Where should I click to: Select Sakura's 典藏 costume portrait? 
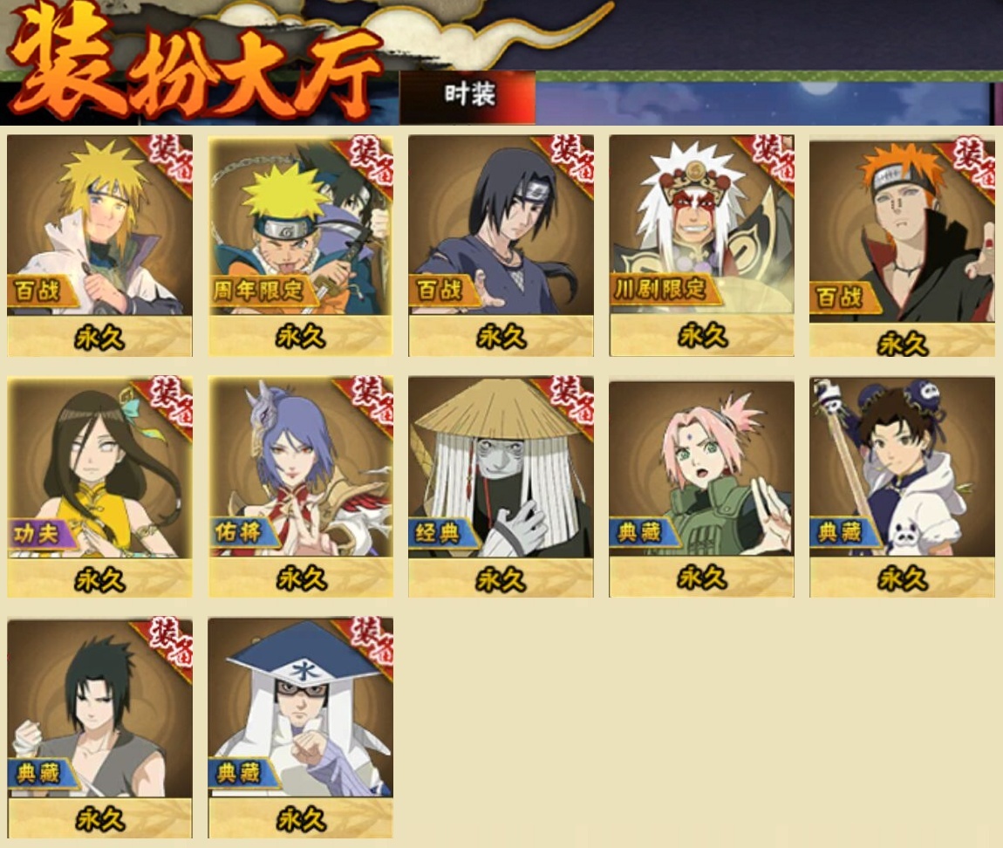702,489
